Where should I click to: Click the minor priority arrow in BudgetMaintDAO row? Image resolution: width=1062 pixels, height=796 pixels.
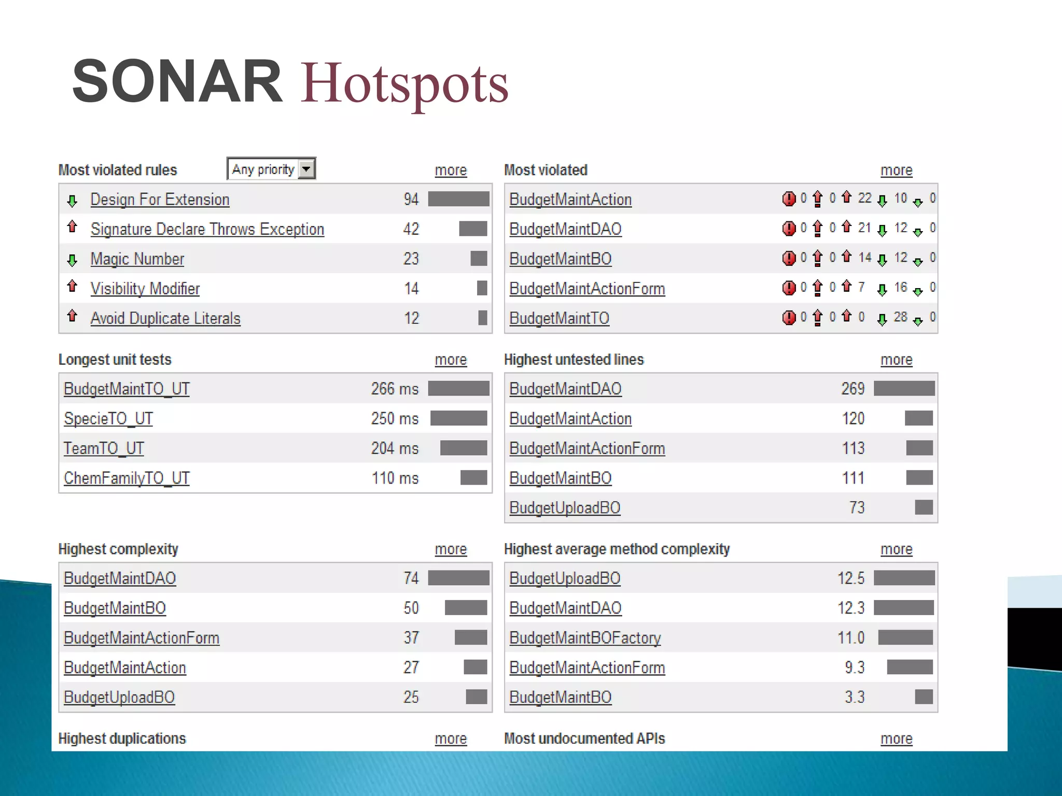[882, 231]
